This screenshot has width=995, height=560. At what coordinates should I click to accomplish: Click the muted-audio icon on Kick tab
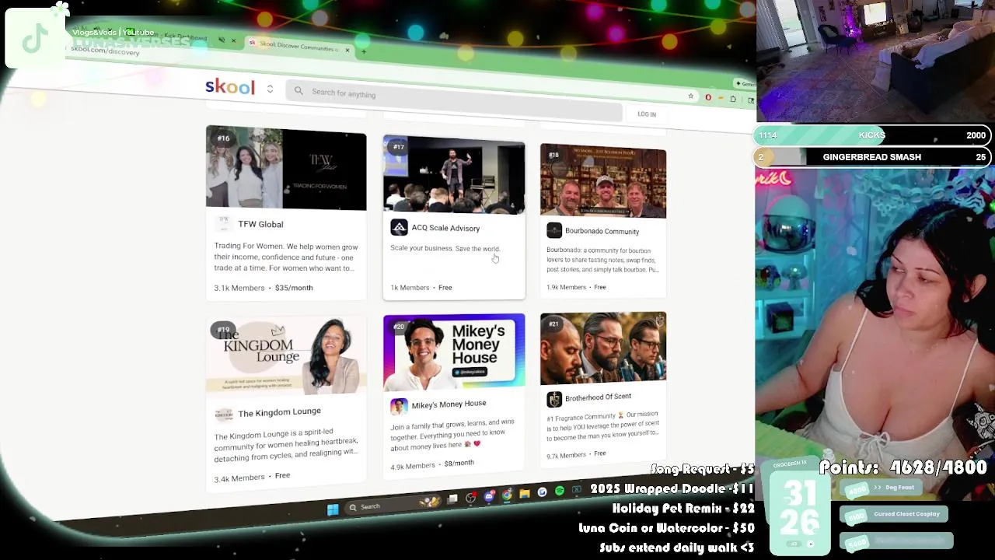click(x=222, y=40)
